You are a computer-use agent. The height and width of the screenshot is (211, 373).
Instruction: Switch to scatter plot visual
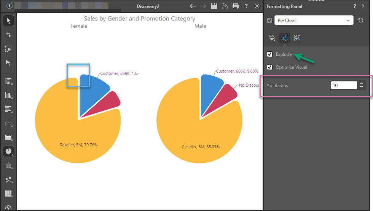[8, 179]
